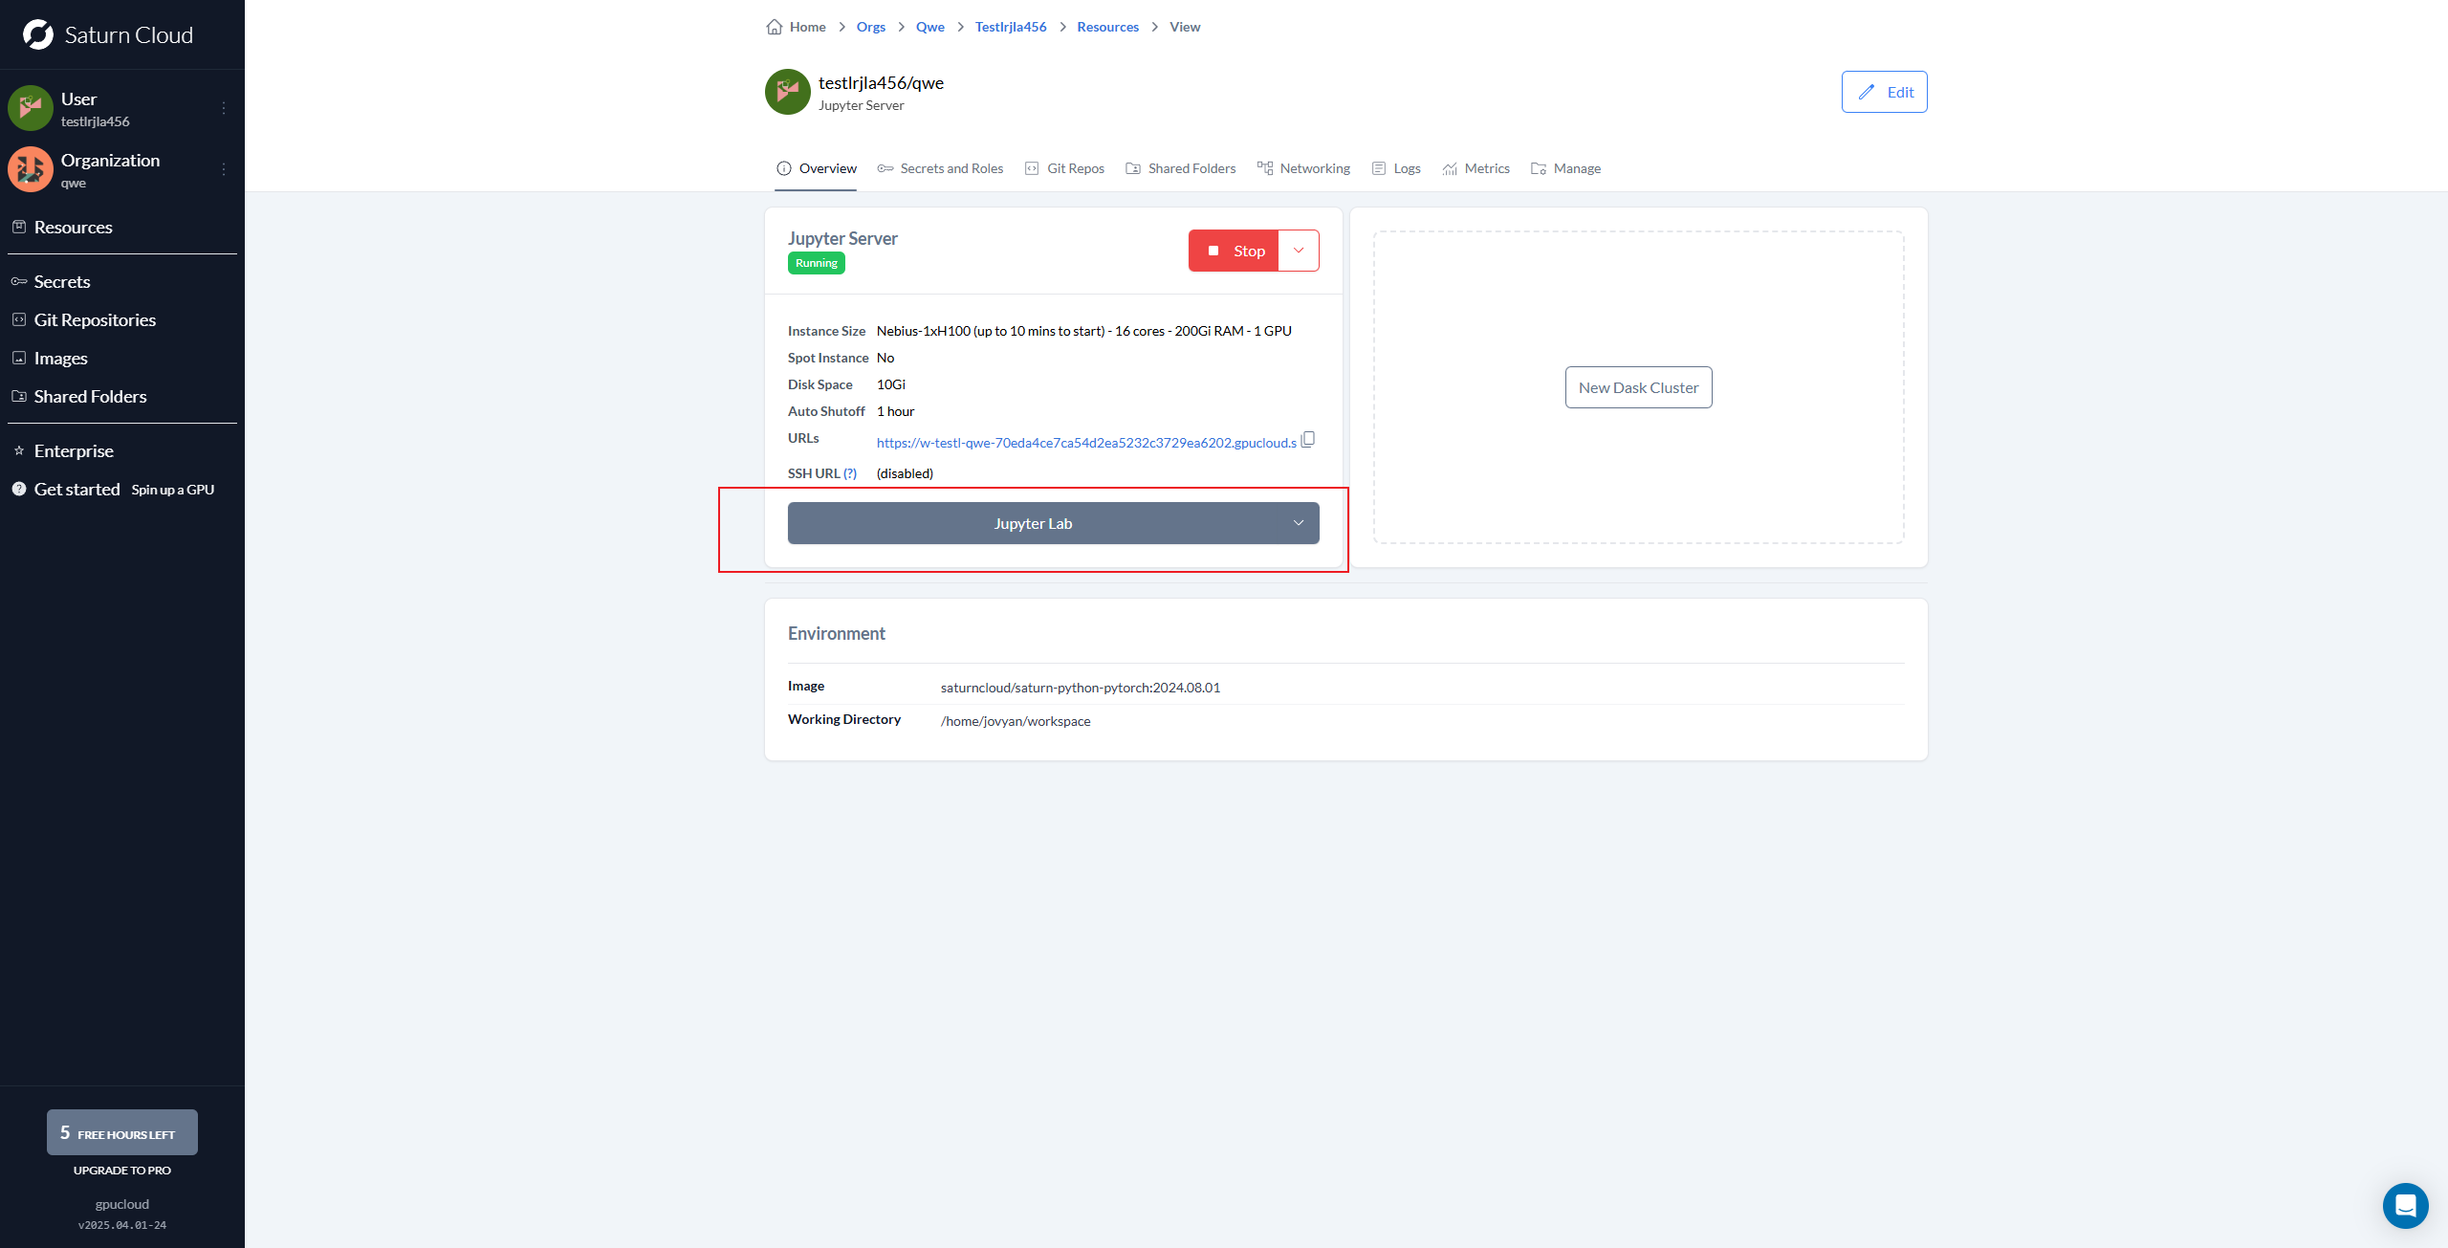Screen dimensions: 2448x1248
Task: View the Logs tab
Action: 1396,168
